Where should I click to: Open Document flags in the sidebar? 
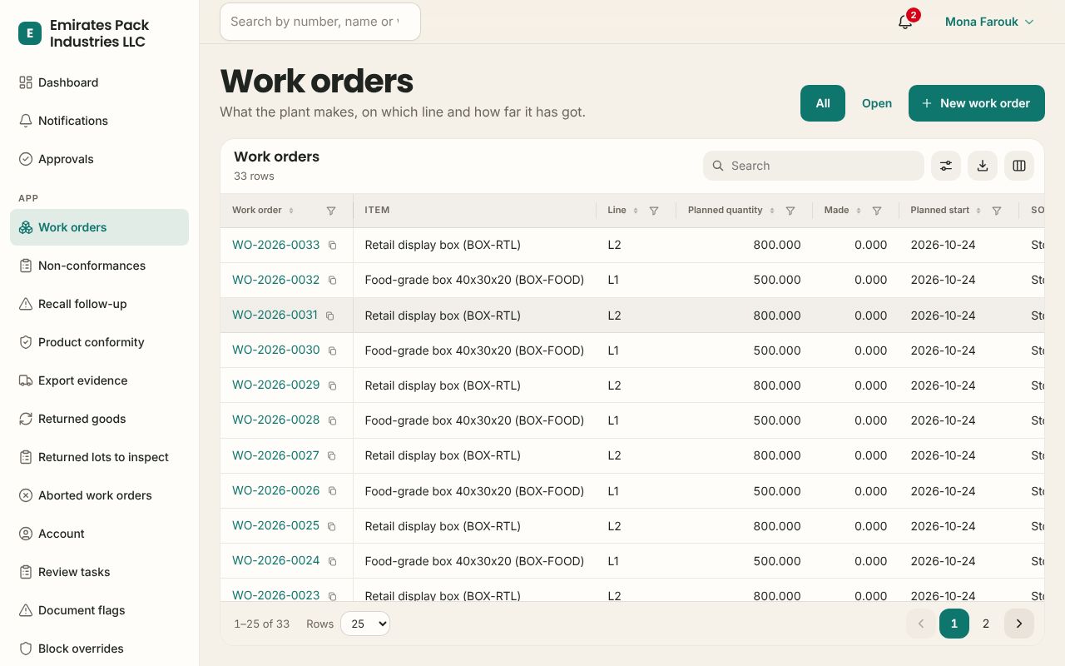pos(100,610)
